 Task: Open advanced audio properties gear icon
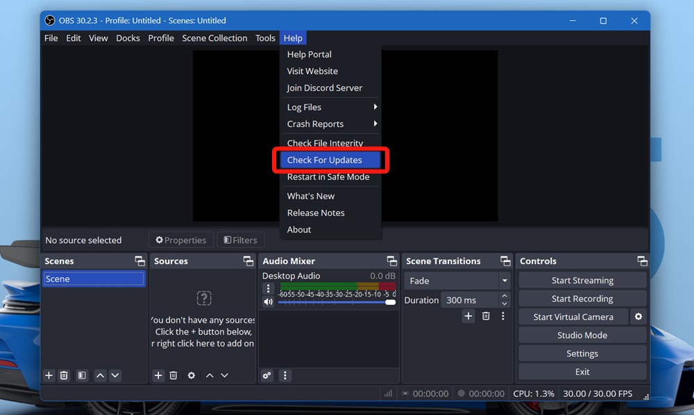[x=267, y=375]
